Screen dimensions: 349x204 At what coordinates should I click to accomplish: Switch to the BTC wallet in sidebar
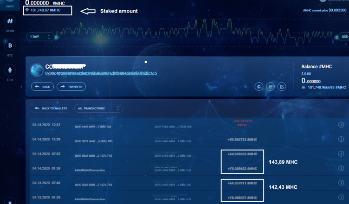(x=10, y=45)
